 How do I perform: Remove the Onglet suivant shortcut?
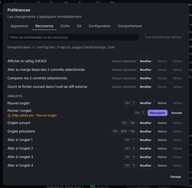pos(162,123)
